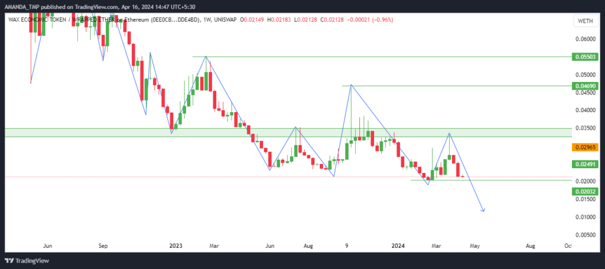Select the 0.05503 green price label
This screenshot has width=605, height=269.
pyautogui.click(x=586, y=57)
